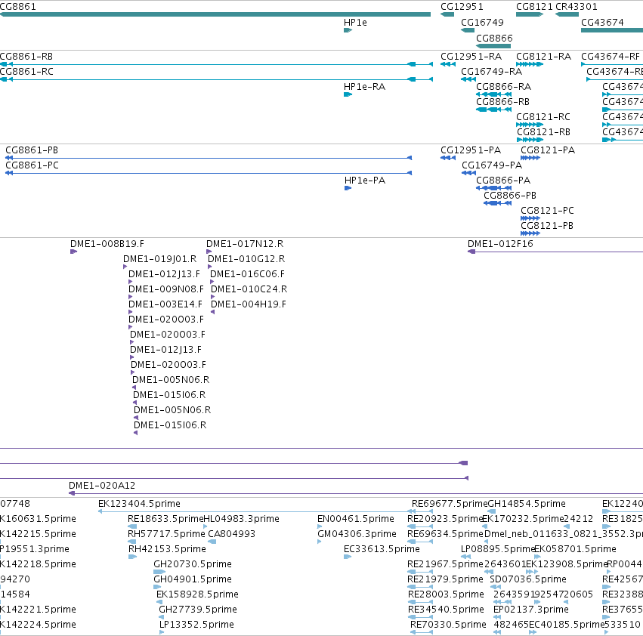643x636 pixels.
Task: Select the DME1-017N12.R clone label
Action: point(245,244)
